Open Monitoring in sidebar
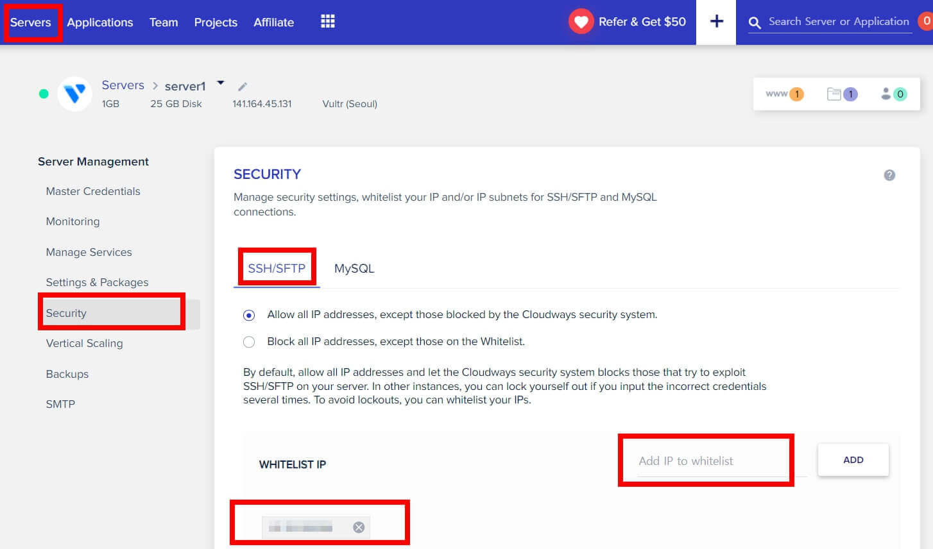 (73, 221)
